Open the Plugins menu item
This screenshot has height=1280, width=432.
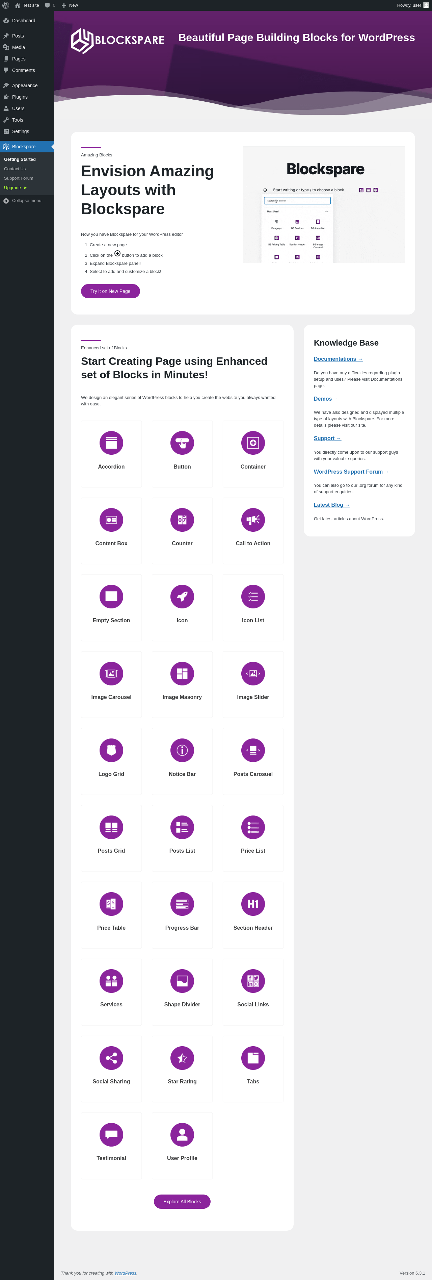point(20,97)
